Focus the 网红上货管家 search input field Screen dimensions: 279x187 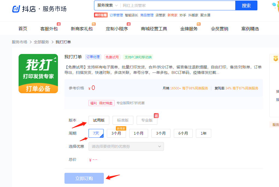point(178,5)
